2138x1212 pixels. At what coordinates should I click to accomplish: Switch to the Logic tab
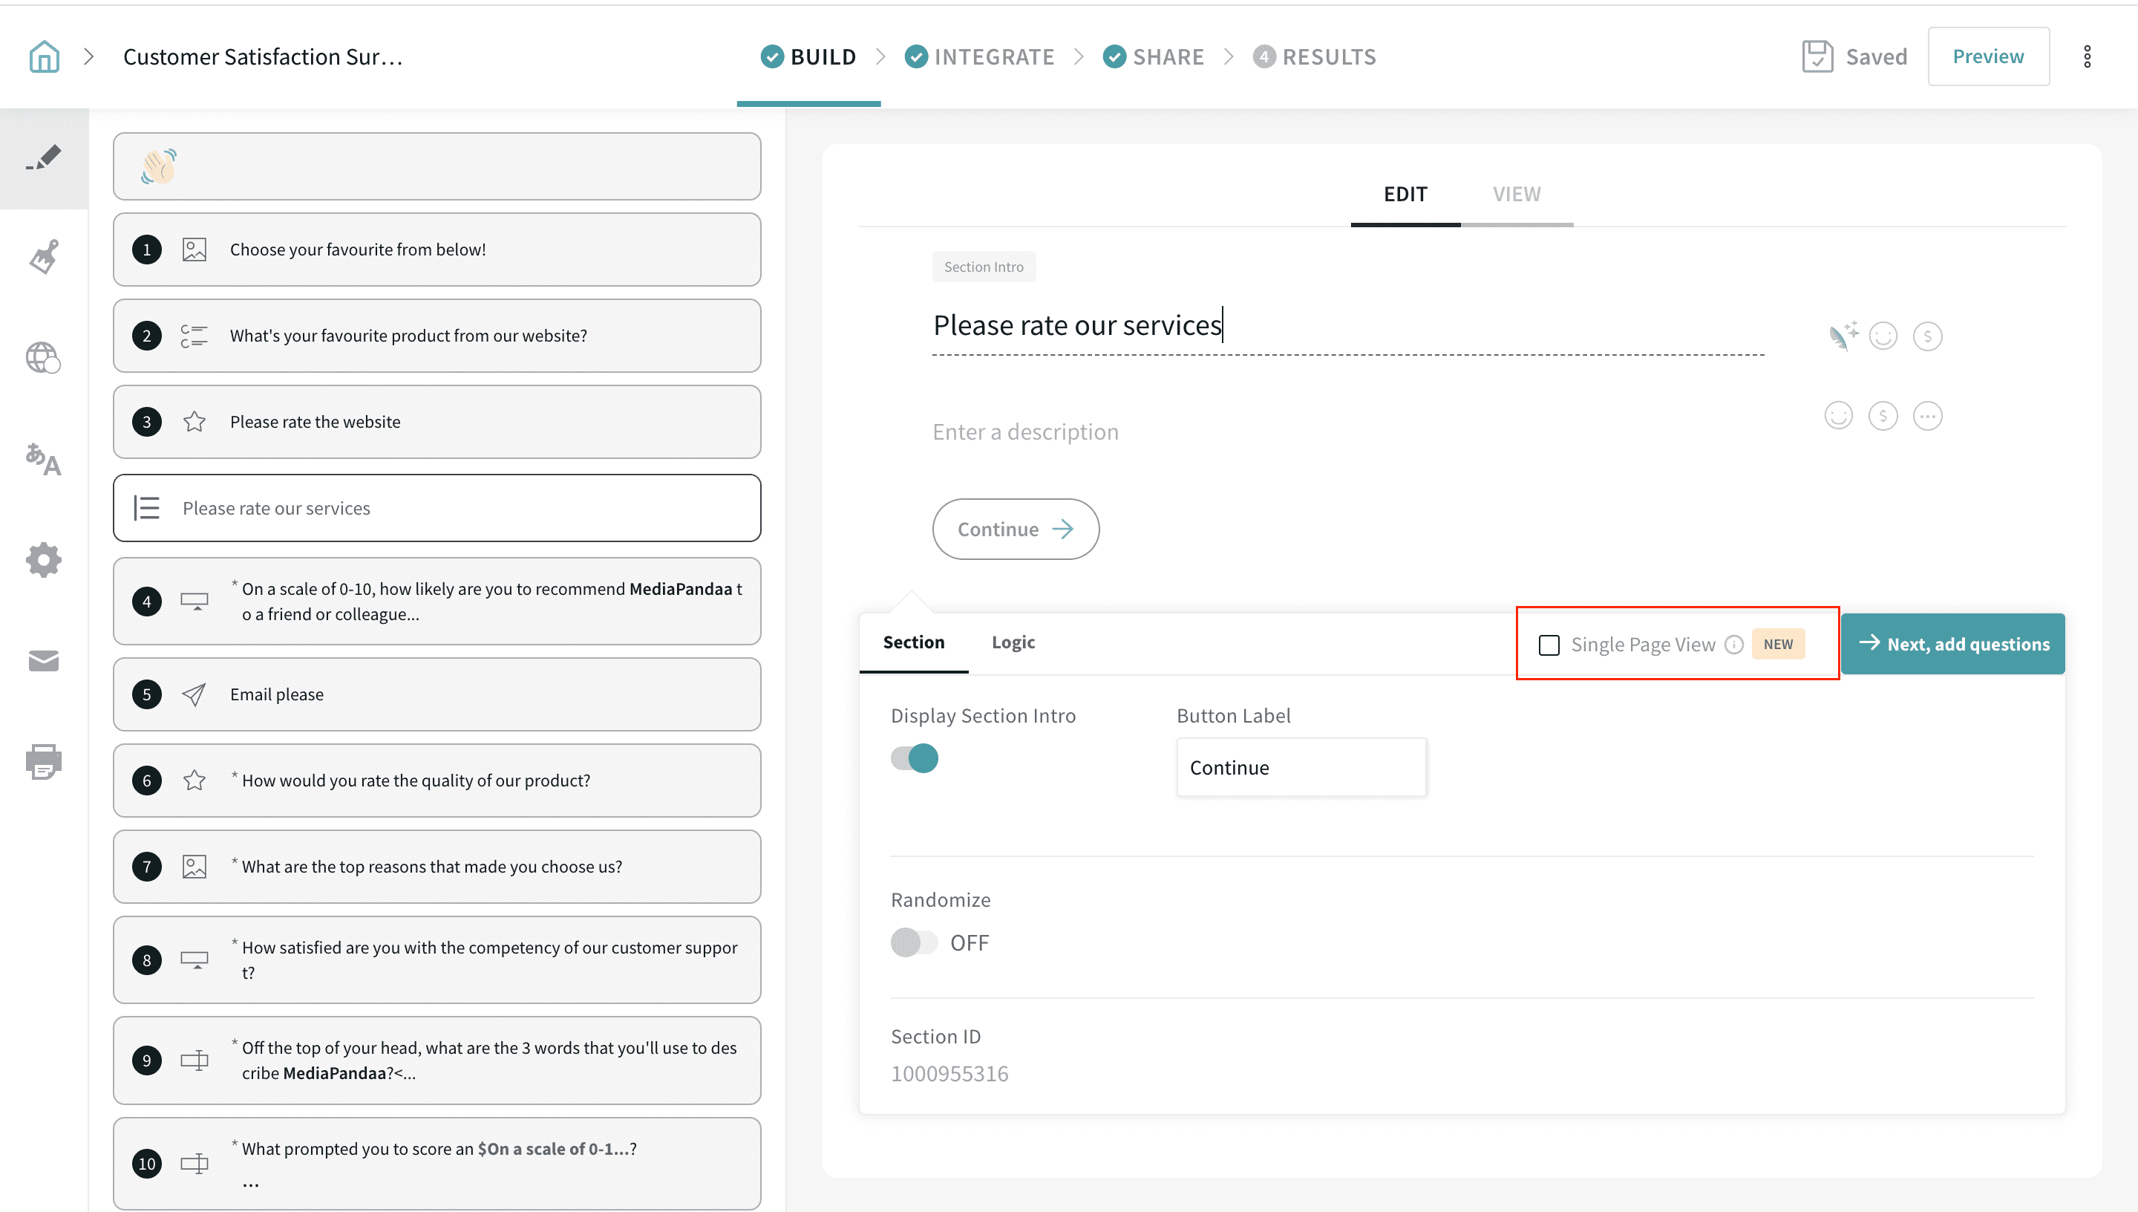point(1013,642)
